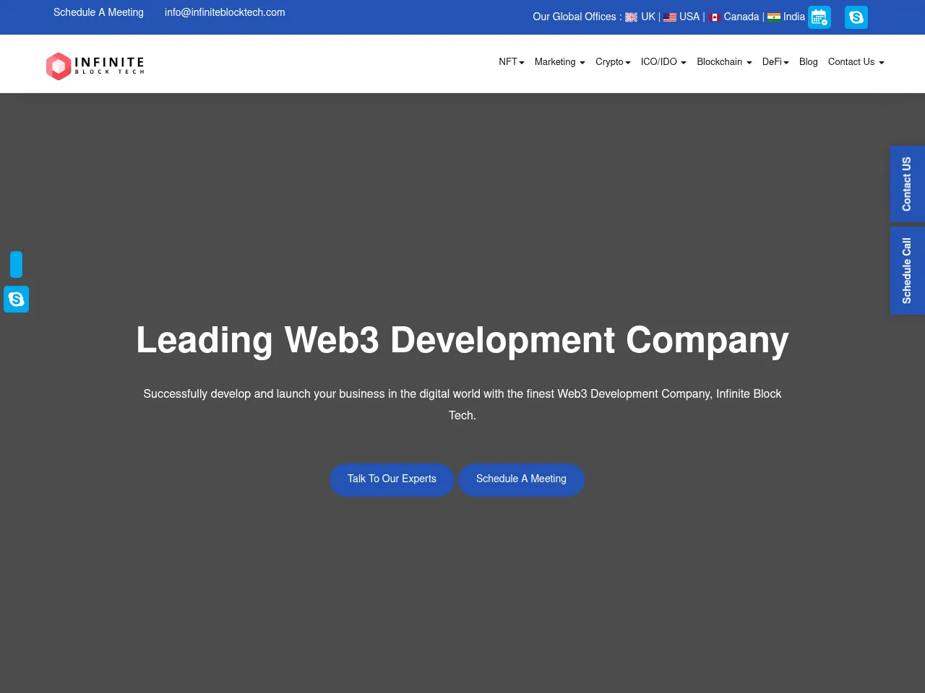Select the Canada office flag
The width and height of the screenshot is (925, 693).
tap(715, 17)
